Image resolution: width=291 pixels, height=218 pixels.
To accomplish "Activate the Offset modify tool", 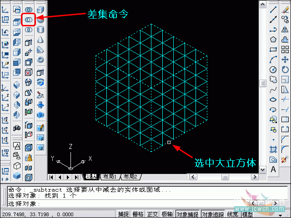I will coord(285,40).
